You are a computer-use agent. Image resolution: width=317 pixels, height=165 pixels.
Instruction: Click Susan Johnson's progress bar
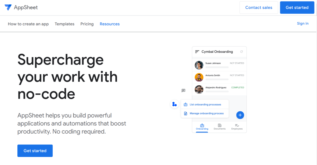coord(217,67)
